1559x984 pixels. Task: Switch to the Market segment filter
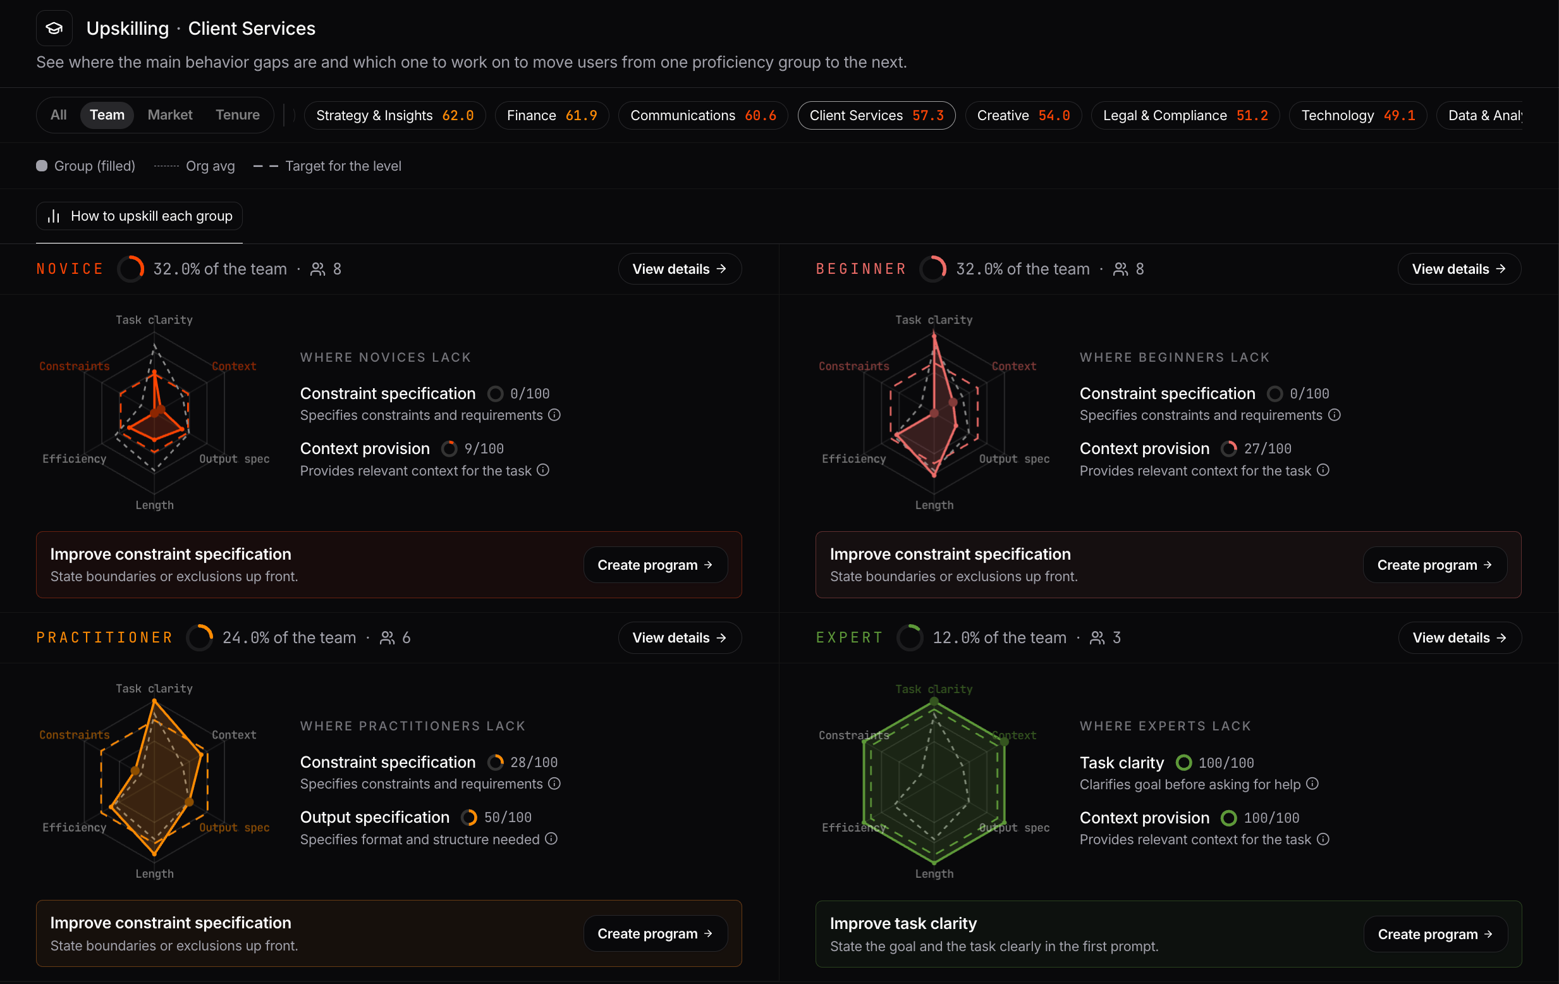(169, 114)
